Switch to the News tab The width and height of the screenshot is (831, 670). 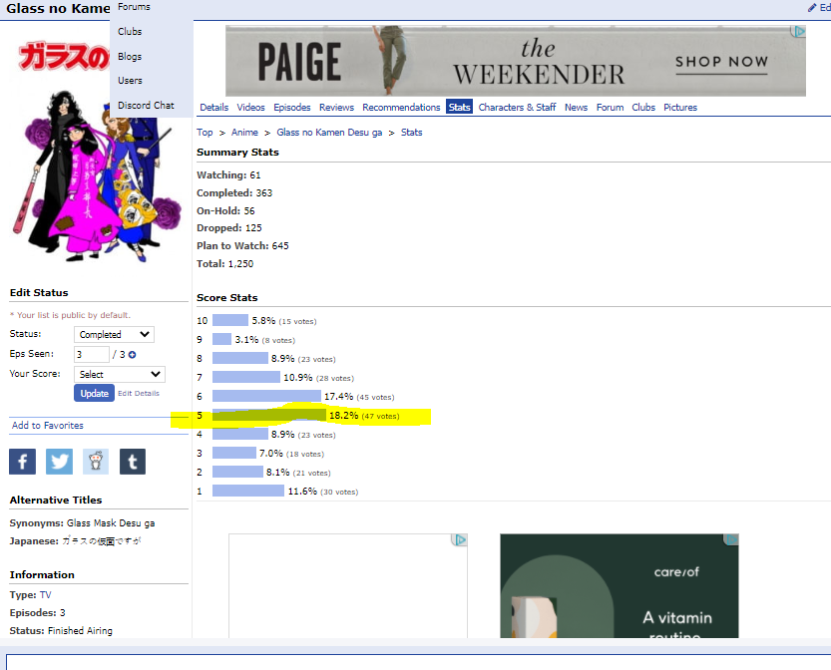576,107
